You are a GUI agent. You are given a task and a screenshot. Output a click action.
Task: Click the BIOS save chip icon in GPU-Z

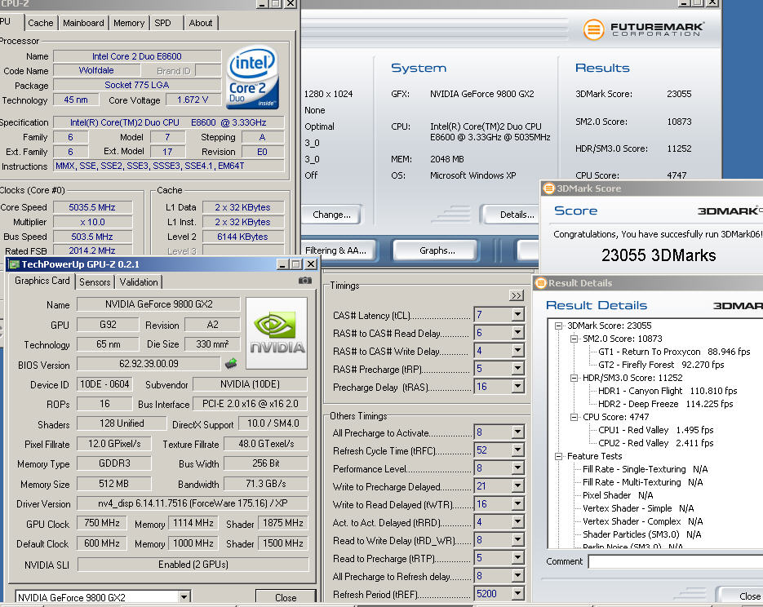tap(231, 363)
